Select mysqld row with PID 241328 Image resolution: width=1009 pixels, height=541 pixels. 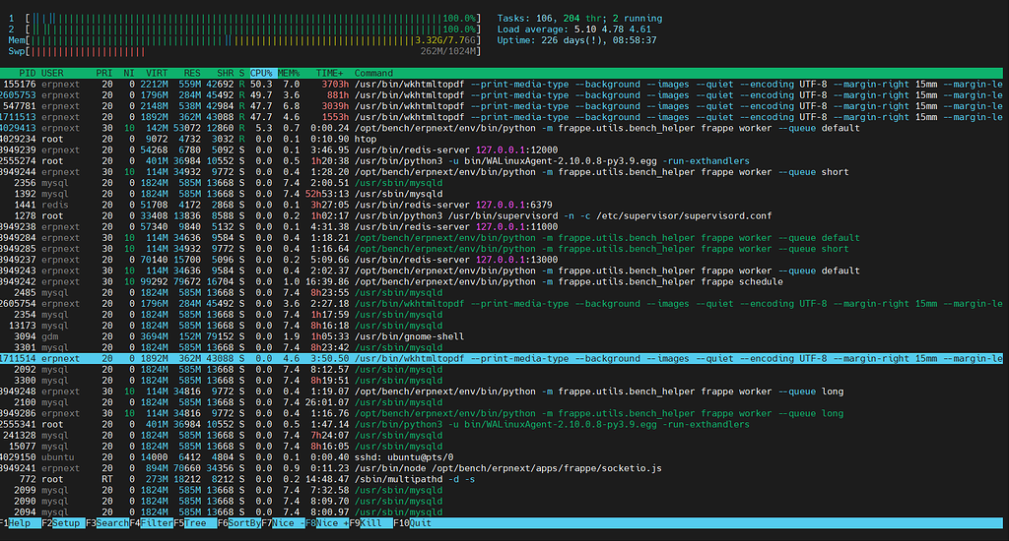pos(502,436)
